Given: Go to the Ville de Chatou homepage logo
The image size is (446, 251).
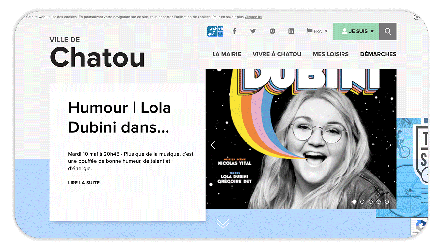Looking at the screenshot, I should click(97, 52).
